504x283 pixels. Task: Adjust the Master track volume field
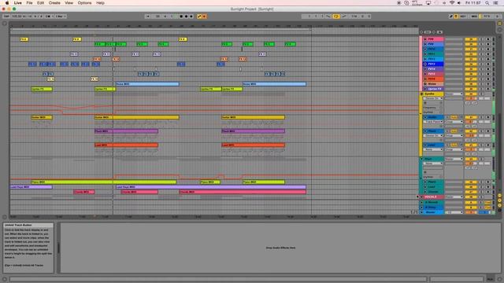(471, 212)
